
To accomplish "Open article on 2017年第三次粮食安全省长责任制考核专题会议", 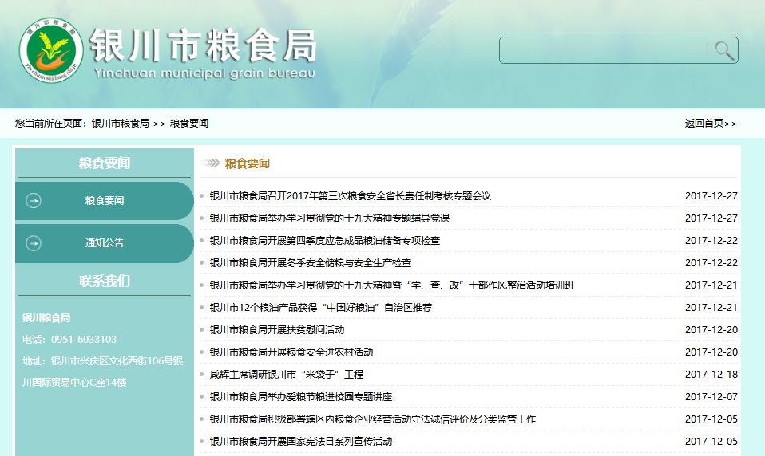I will (350, 196).
